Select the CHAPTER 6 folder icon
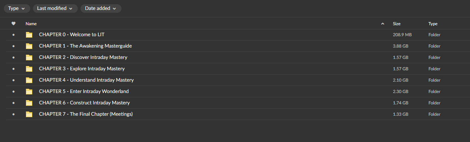The width and height of the screenshot is (470, 142). (29, 103)
